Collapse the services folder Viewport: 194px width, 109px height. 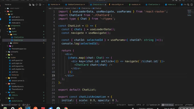pyautogui.click(x=14, y=78)
